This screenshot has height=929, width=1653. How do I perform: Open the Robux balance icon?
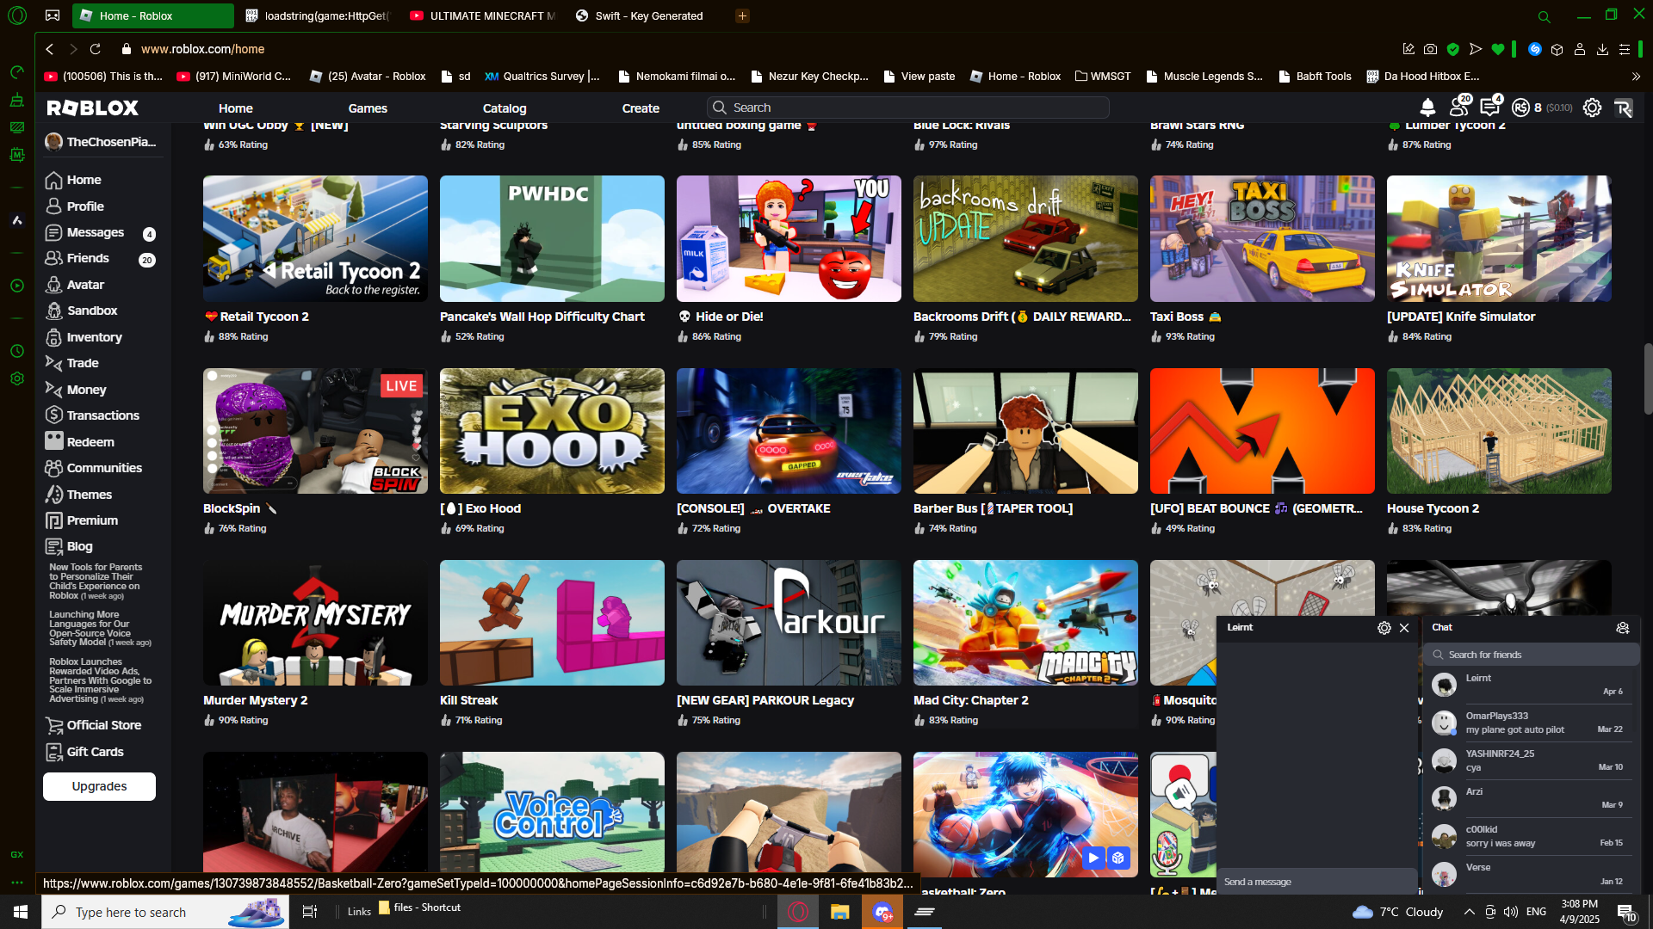click(1521, 108)
